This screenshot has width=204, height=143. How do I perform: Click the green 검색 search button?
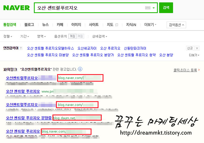click(166, 8)
